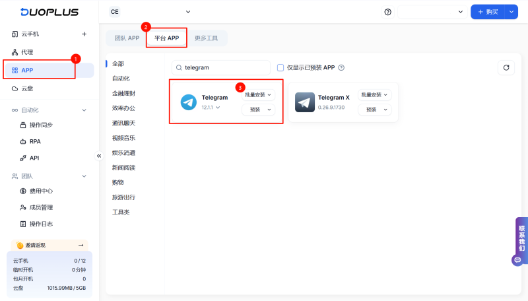Open the Telegram X 预装 dropdown
The height and width of the screenshot is (301, 528).
point(375,110)
